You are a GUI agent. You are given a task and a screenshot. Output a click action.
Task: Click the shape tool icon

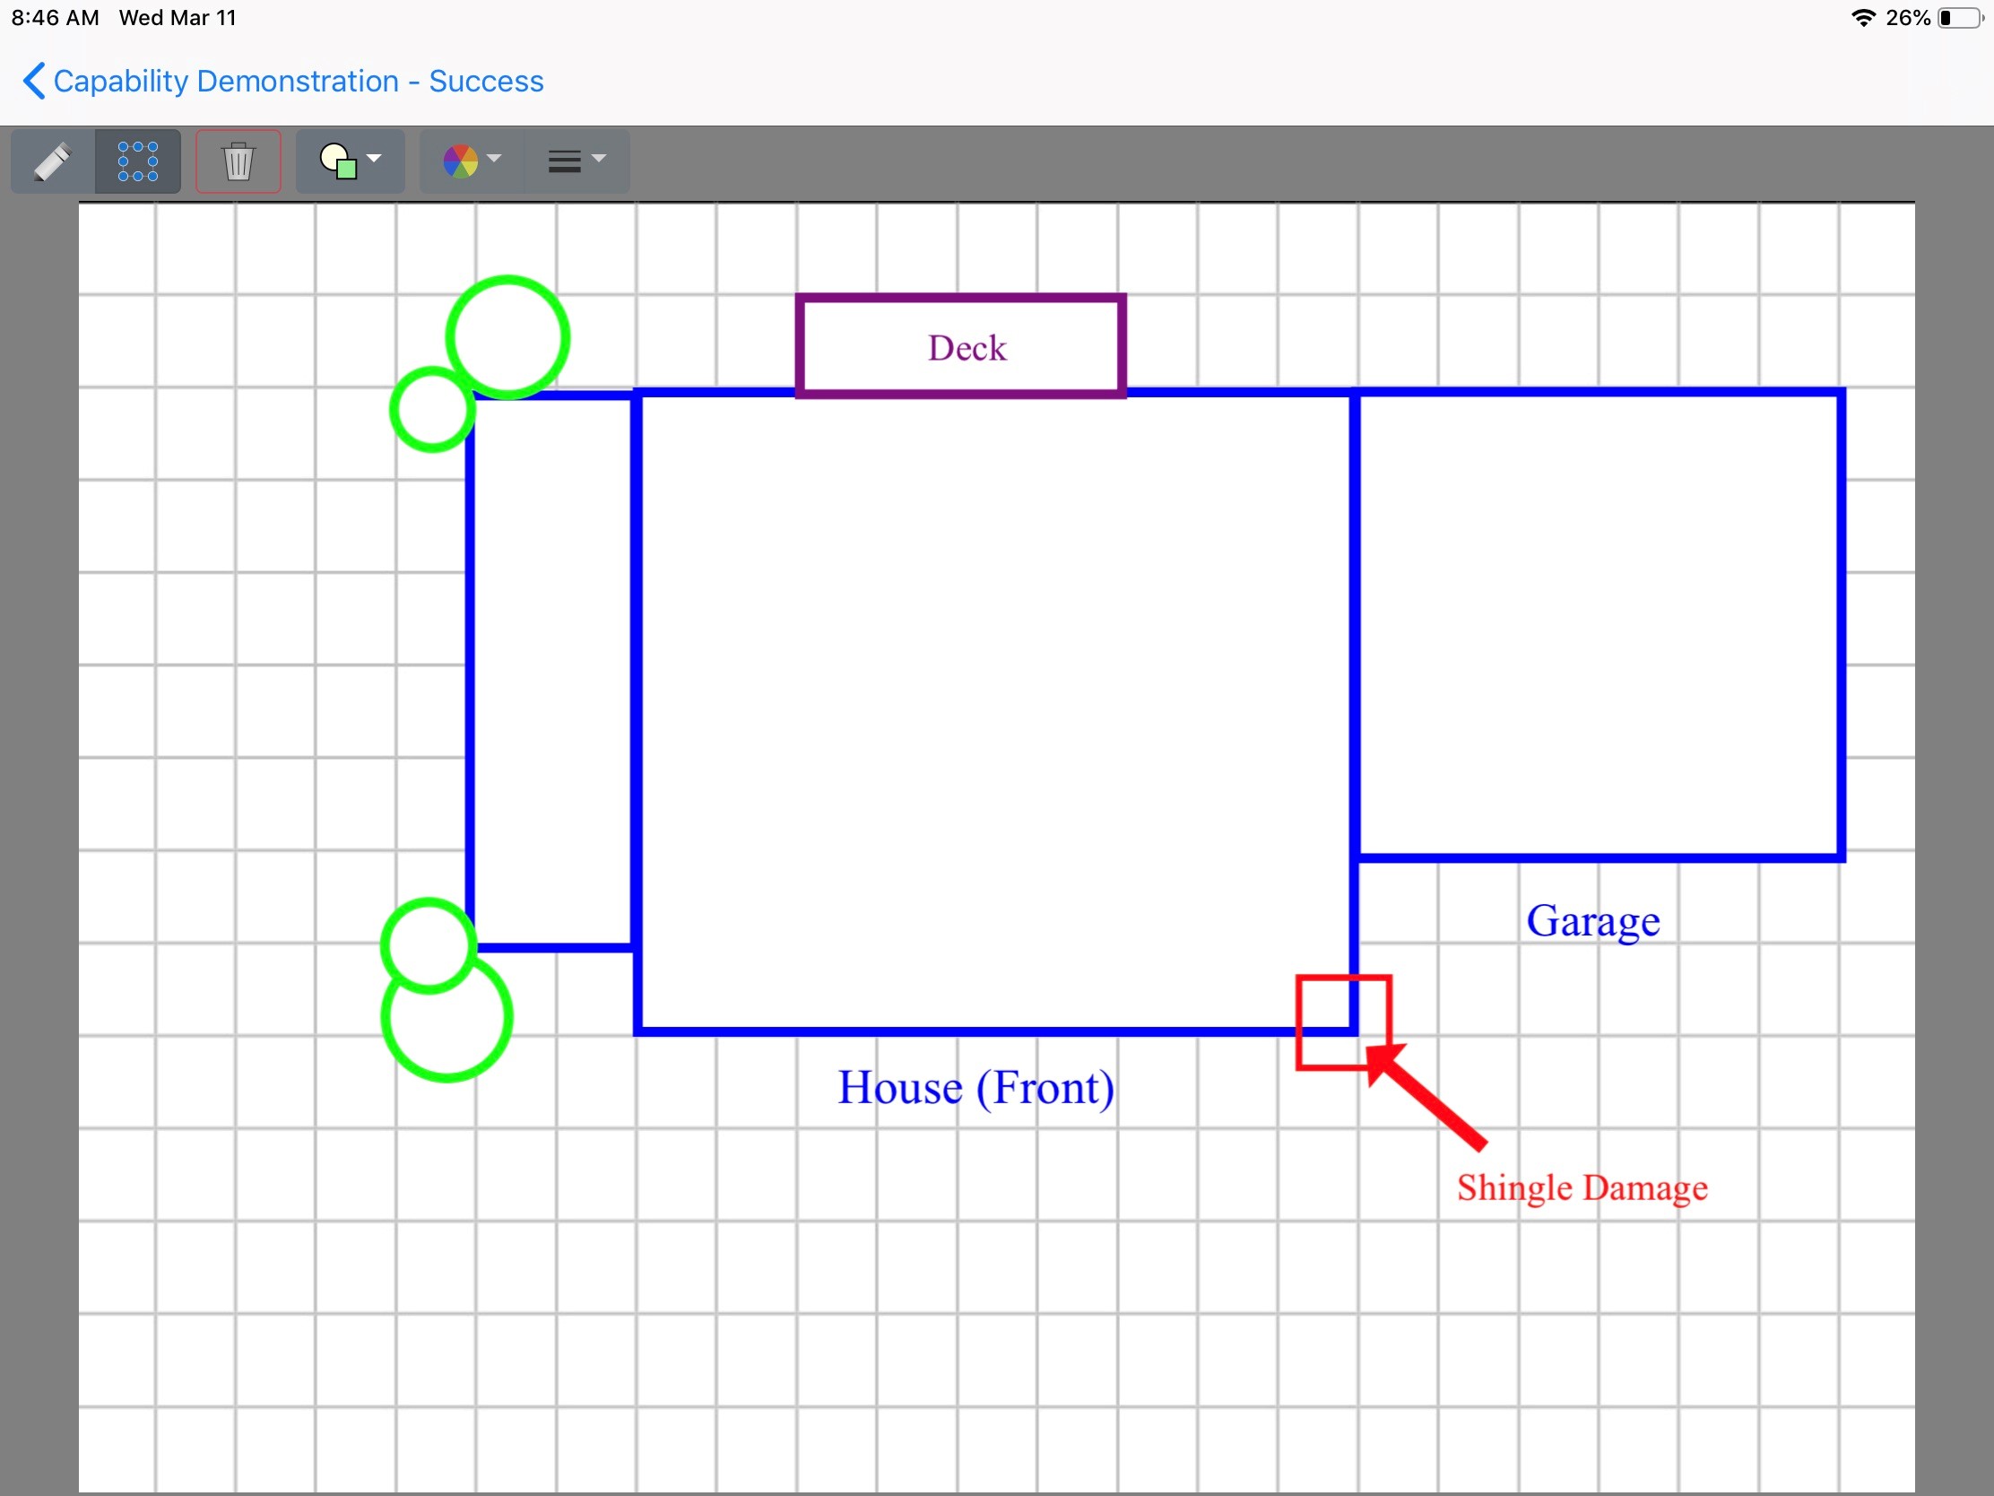tap(338, 162)
